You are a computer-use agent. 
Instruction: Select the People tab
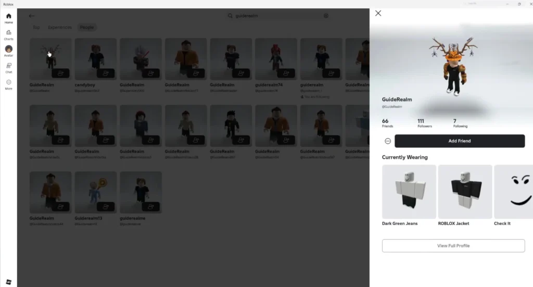click(x=87, y=27)
